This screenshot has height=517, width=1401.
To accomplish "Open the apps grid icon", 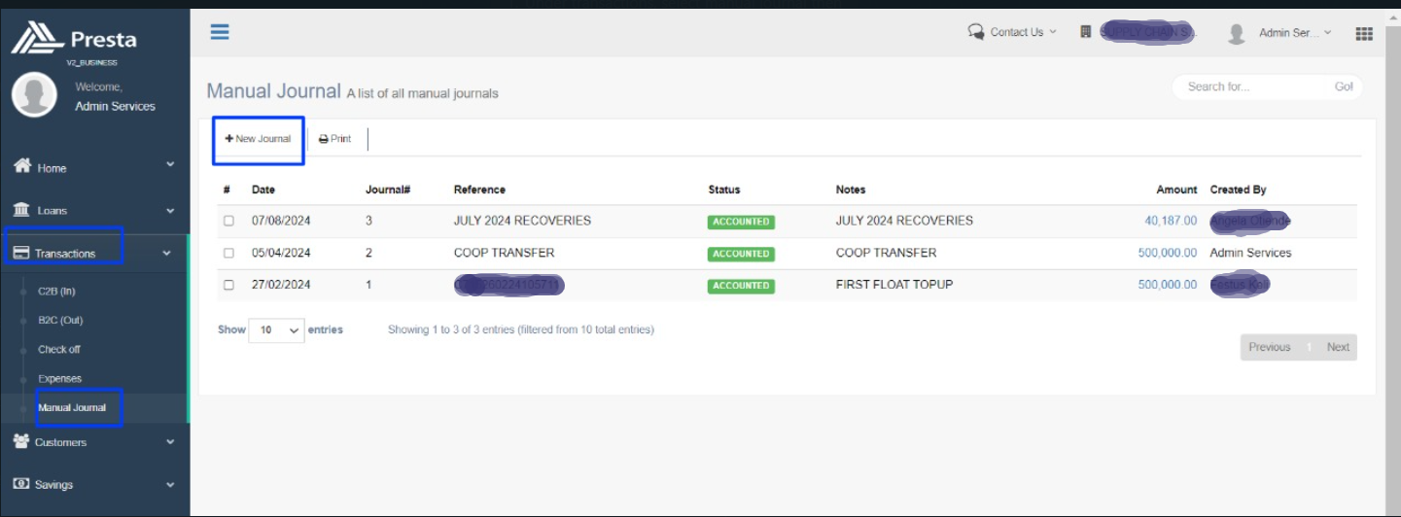I will coord(1363,33).
